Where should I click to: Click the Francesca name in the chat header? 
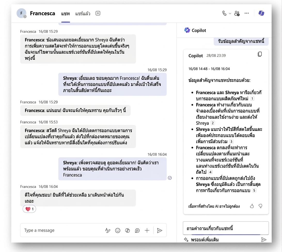coord(42,13)
